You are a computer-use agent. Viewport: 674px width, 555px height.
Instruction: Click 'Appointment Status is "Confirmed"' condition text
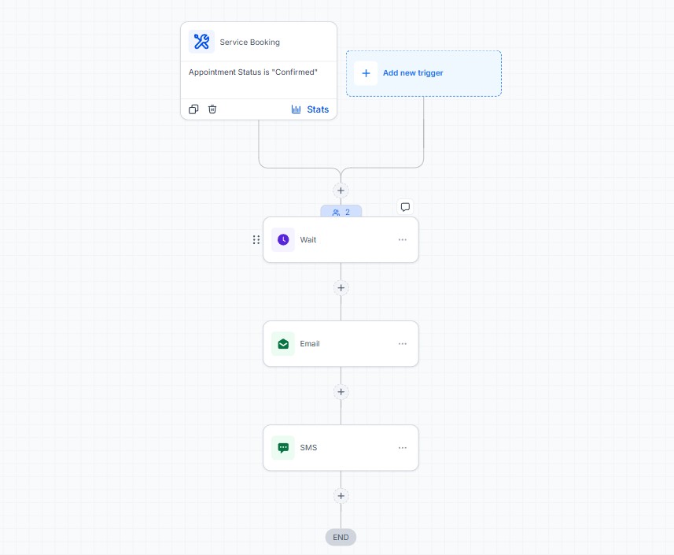(252, 72)
